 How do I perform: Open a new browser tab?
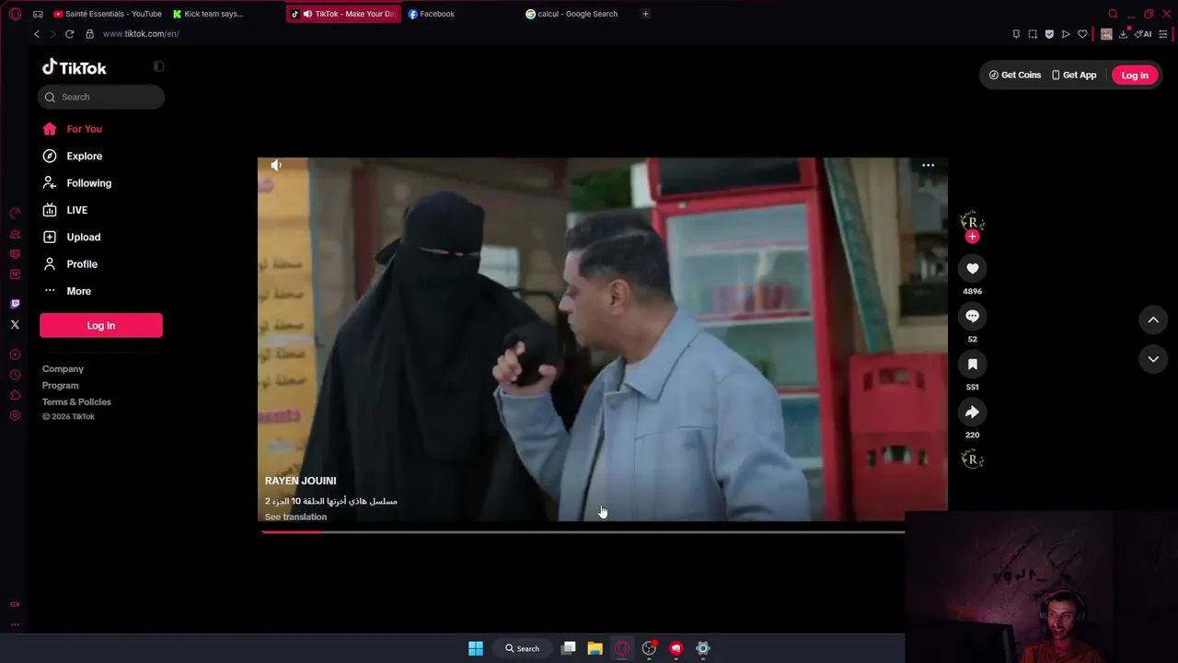645,14
